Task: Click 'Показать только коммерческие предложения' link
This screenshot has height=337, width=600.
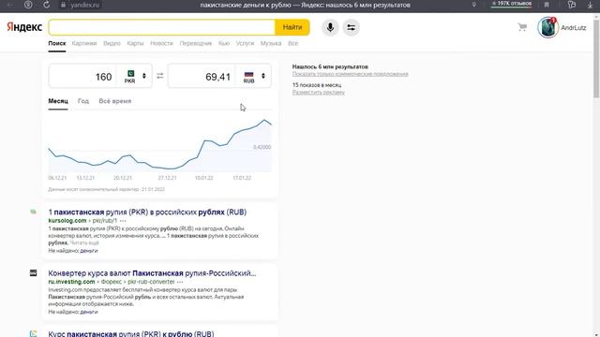Action: pyautogui.click(x=350, y=74)
